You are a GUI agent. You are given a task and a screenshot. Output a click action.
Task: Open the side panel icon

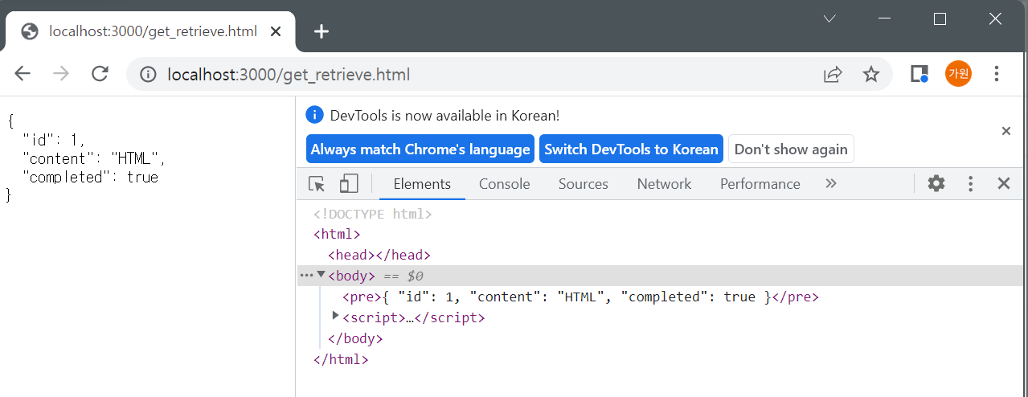(919, 74)
